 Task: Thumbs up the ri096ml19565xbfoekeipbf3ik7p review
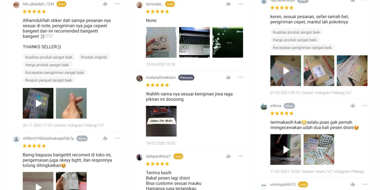pos(105,138)
